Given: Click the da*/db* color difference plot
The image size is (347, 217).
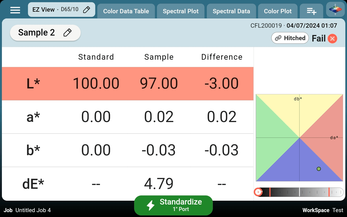Looking at the screenshot, I should [299, 138].
